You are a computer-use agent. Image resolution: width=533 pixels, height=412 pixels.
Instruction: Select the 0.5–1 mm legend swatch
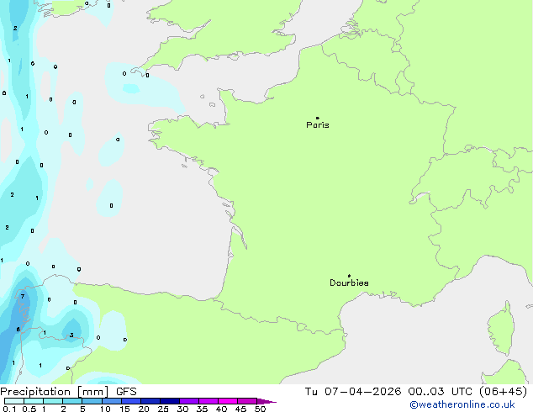tap(34, 401)
